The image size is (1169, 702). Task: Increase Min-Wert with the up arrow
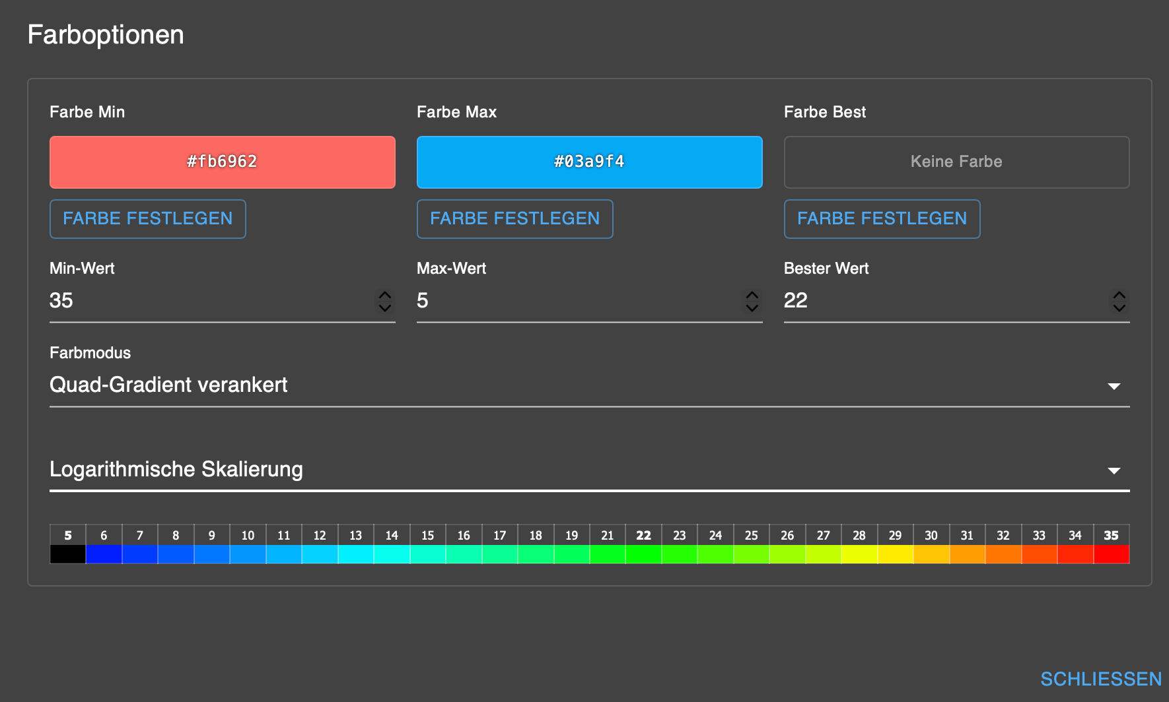click(385, 295)
